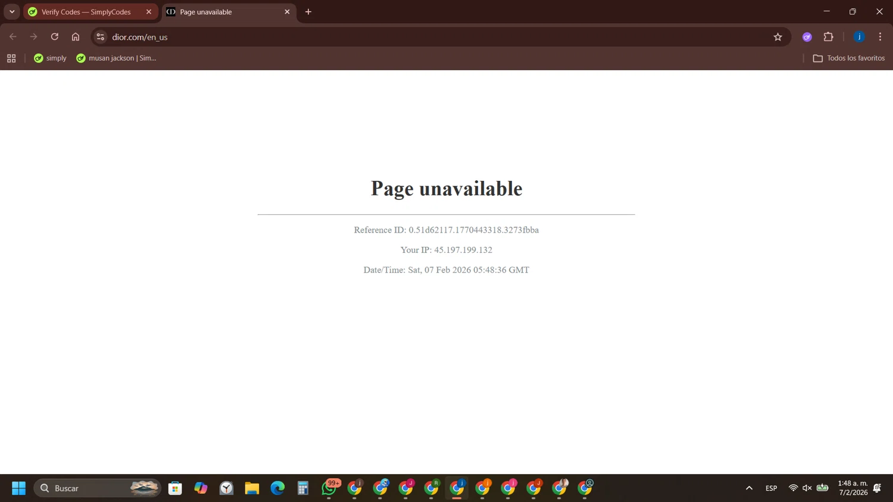Image resolution: width=893 pixels, height=502 pixels.
Task: Click the Date/Time text line
Action: click(x=447, y=270)
